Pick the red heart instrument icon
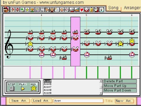The height and width of the screenshot is (106, 141). coord(82,10)
